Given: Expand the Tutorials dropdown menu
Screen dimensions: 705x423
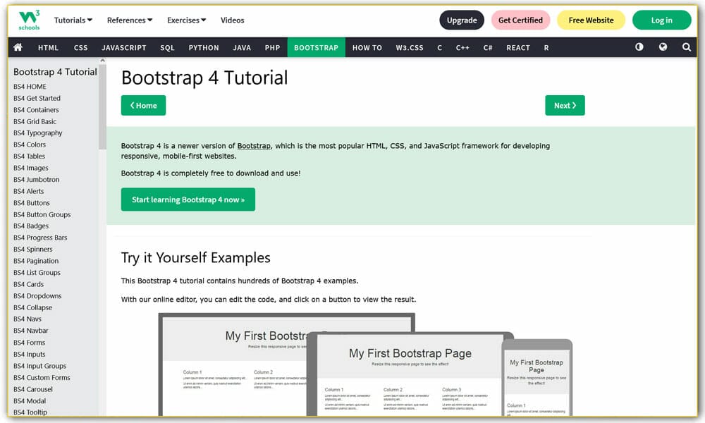Looking at the screenshot, I should [73, 20].
